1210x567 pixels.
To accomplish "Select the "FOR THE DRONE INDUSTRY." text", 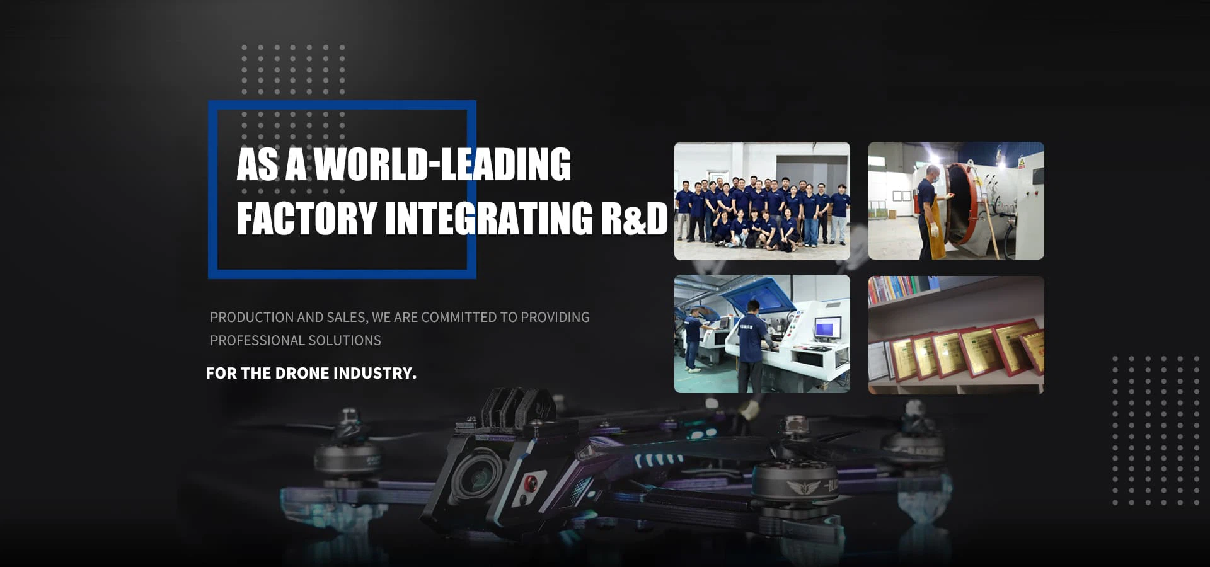I will click(x=311, y=373).
